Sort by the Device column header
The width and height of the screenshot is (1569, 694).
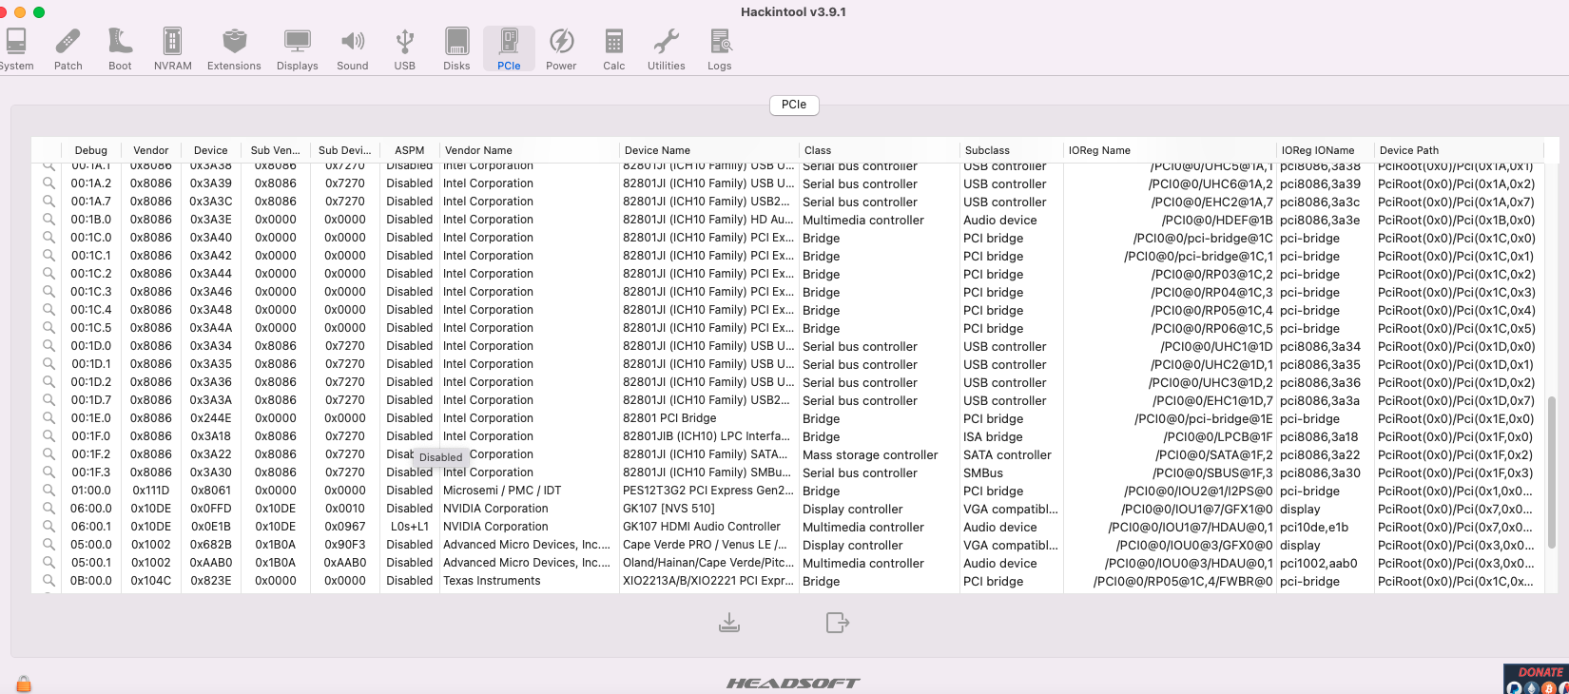(211, 150)
